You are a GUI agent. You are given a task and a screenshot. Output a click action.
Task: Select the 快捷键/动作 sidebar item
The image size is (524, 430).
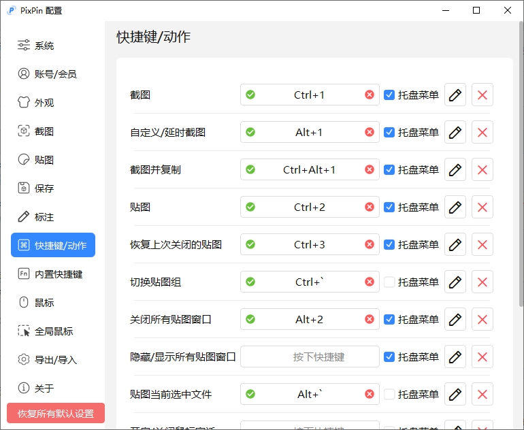pos(53,245)
